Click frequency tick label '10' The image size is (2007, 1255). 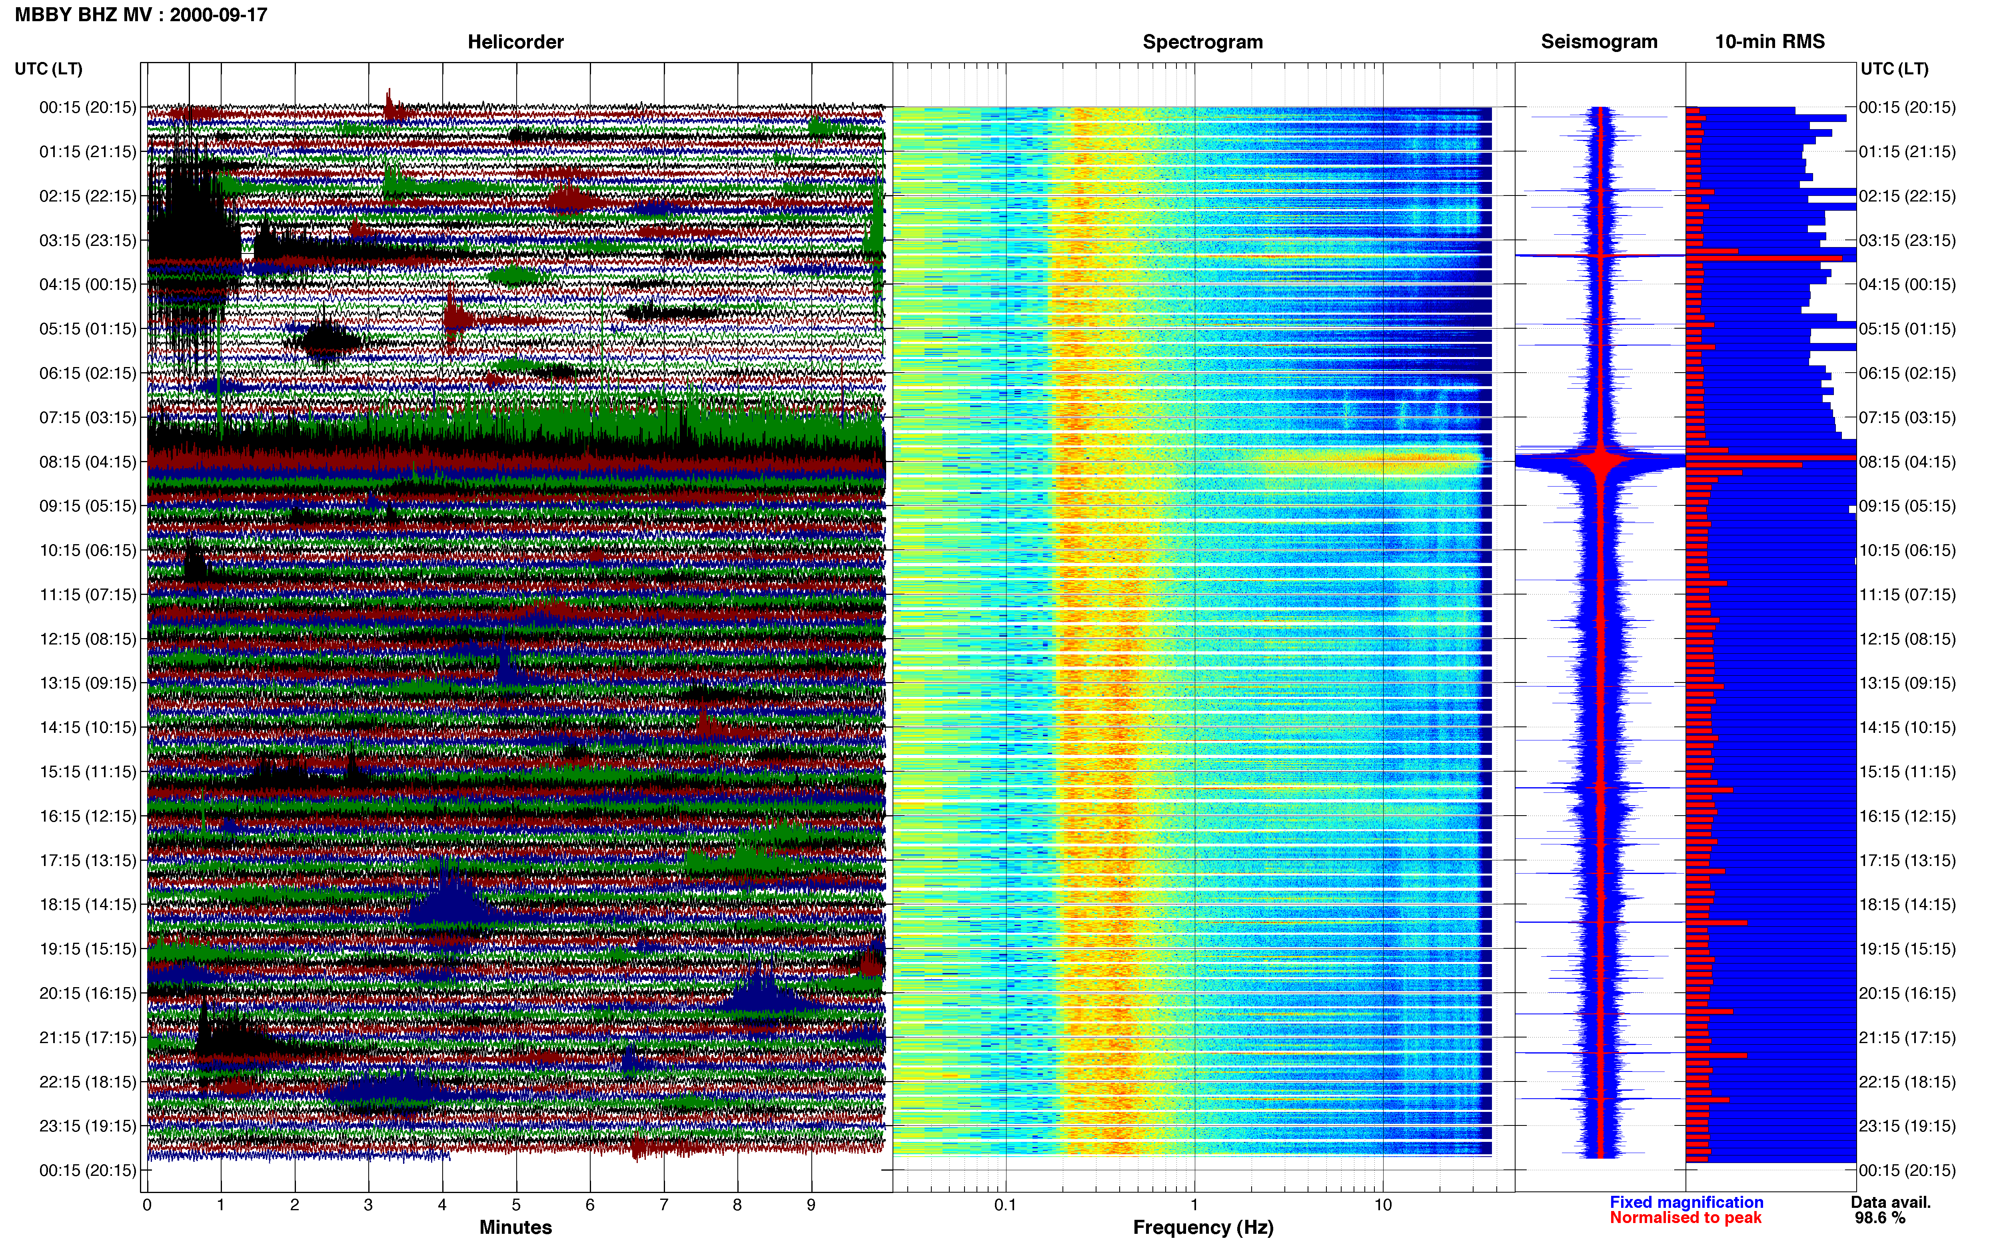tap(1383, 1204)
